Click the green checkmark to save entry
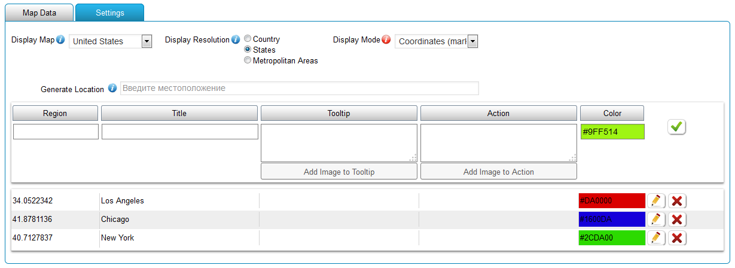 click(676, 127)
